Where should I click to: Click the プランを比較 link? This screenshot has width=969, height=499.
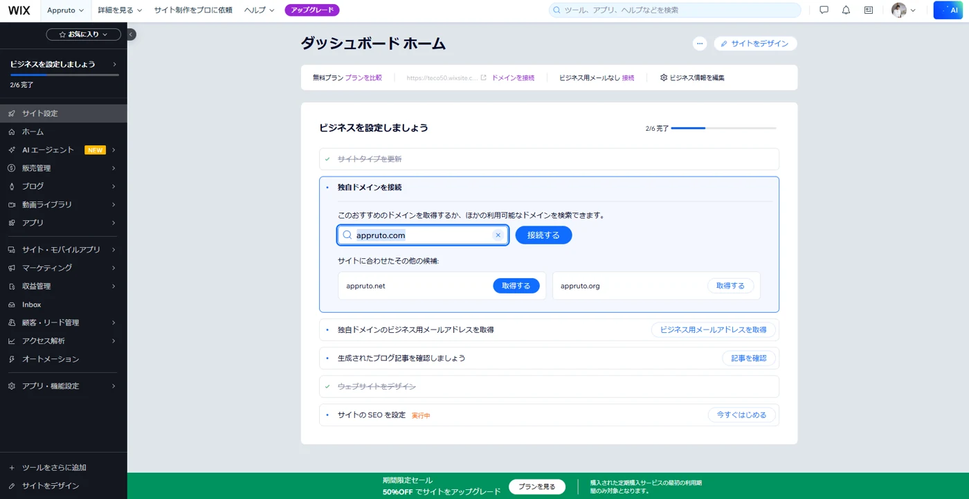click(x=363, y=78)
